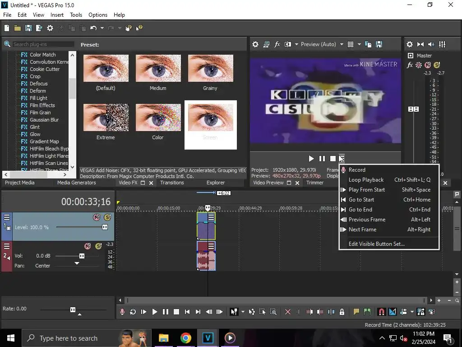The width and height of the screenshot is (462, 347).
Task: Click the audio track Vol slider handle
Action: pyautogui.click(x=82, y=256)
